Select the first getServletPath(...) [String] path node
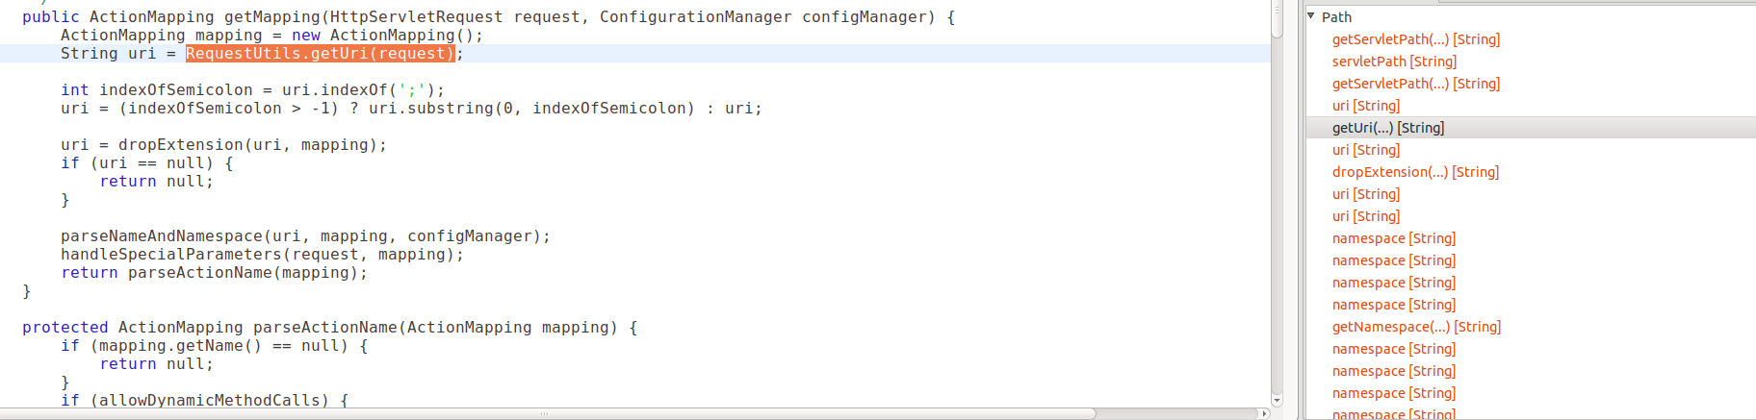The width and height of the screenshot is (1756, 420). [1415, 39]
